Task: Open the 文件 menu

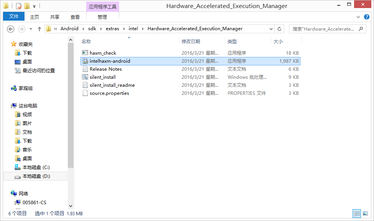Action: 13,16
